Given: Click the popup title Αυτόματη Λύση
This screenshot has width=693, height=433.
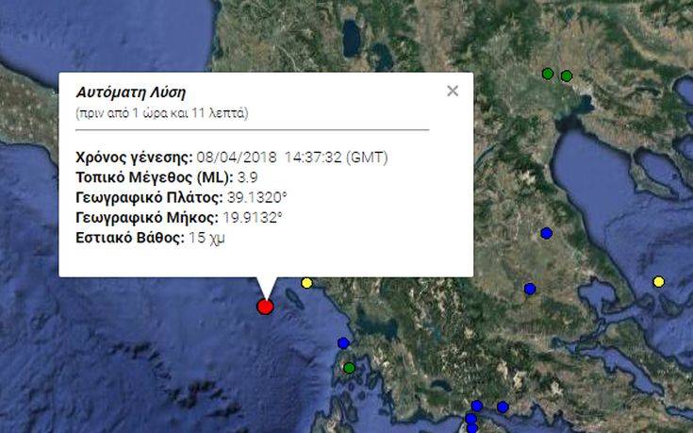Looking at the screenshot, I should pyautogui.click(x=131, y=92).
